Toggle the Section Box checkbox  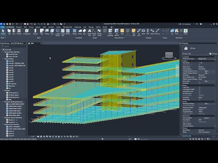point(199,100)
